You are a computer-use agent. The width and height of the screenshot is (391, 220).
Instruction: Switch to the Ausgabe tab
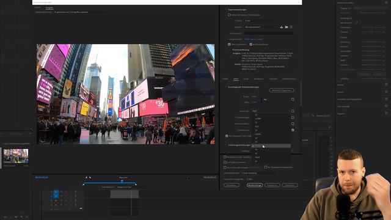[49, 8]
